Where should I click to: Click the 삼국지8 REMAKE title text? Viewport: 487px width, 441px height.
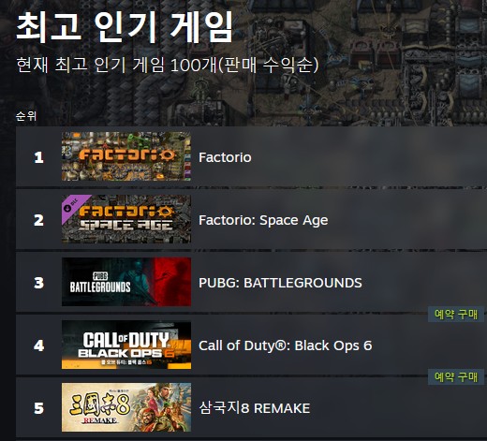(255, 408)
